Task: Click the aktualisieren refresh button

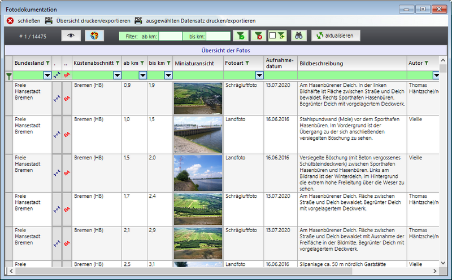Action: coord(336,35)
